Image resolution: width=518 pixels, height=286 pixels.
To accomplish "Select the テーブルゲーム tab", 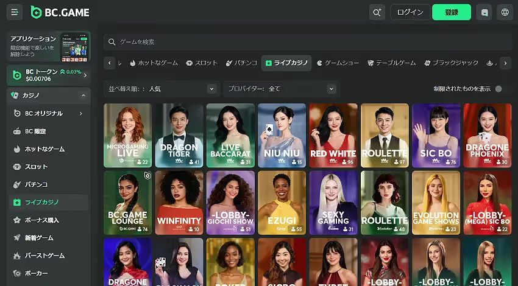I will (x=391, y=63).
